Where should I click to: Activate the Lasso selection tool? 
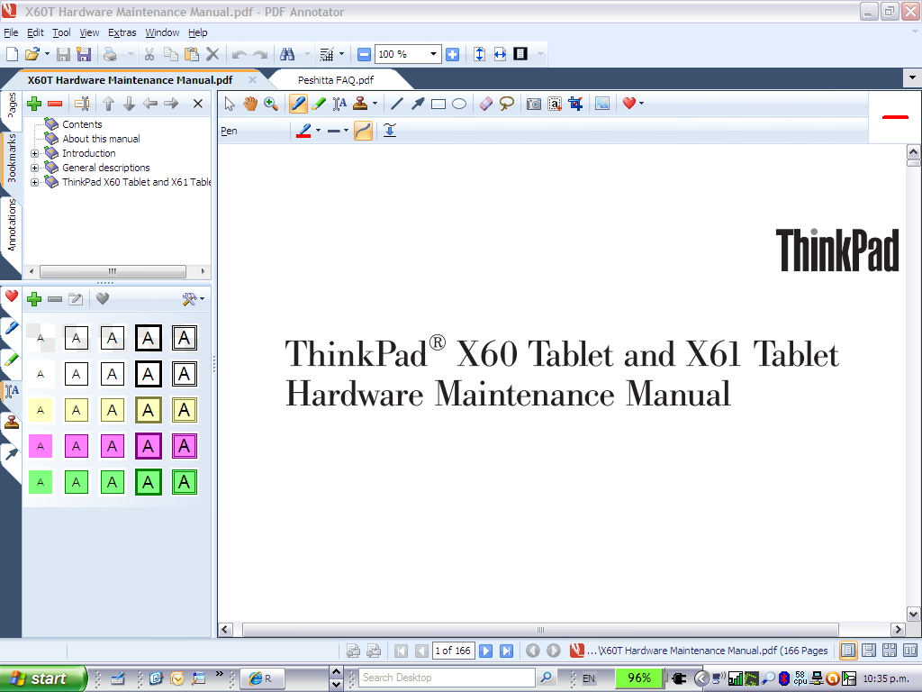[506, 105]
